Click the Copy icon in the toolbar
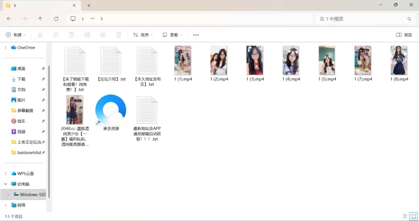Image resolution: width=419 pixels, height=221 pixels. click(56, 35)
